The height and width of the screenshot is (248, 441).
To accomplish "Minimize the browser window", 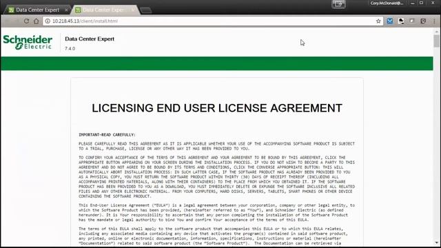I will (412, 3).
